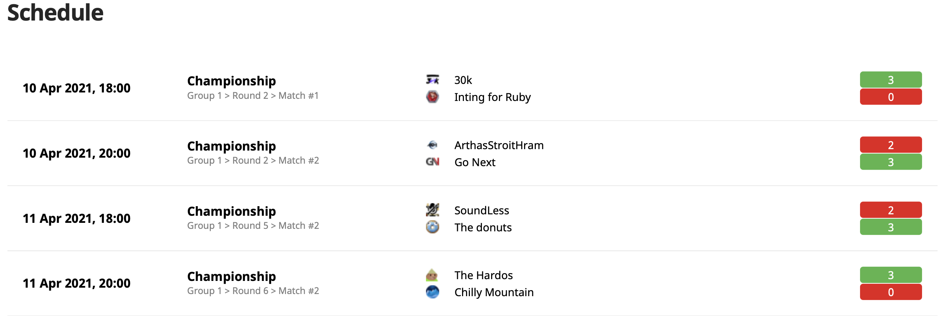Open the Chilly Mountain team link
Screen dimensions: 949x316
[494, 292]
